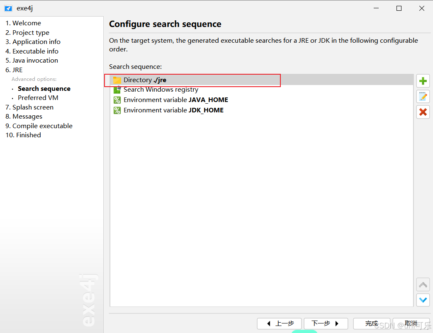Edit the selected search sequence entry
433x333 pixels.
423,97
